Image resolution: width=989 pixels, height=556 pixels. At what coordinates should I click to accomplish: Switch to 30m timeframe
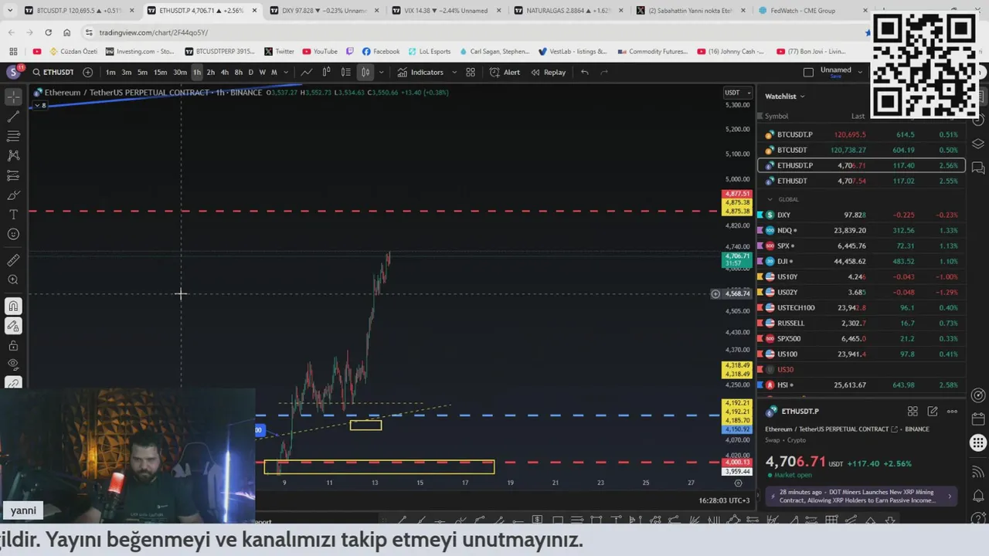(179, 72)
